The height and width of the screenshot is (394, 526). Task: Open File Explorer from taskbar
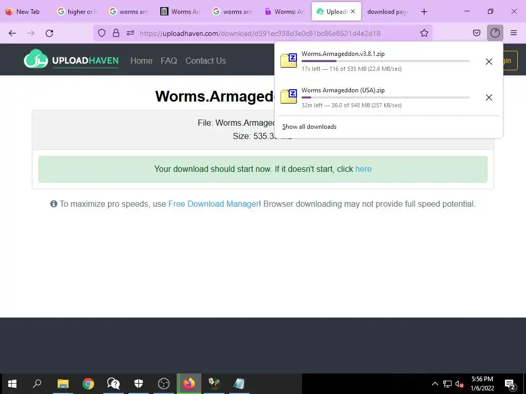pyautogui.click(x=63, y=383)
